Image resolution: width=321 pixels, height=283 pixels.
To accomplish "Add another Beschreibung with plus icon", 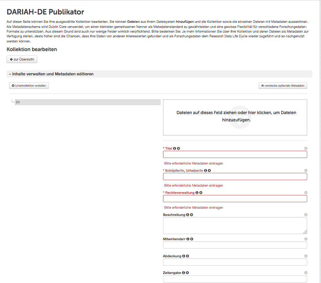I will pos(191,215).
